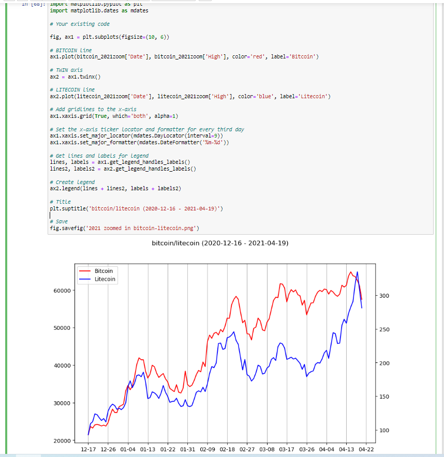Click the Litecoin label in the legend
Viewport: 444px width, 457px height.
click(x=105, y=279)
